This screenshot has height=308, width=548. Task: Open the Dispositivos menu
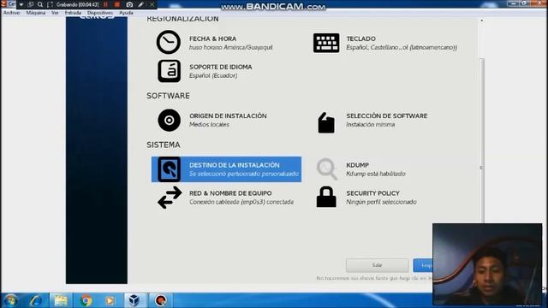[x=100, y=13]
